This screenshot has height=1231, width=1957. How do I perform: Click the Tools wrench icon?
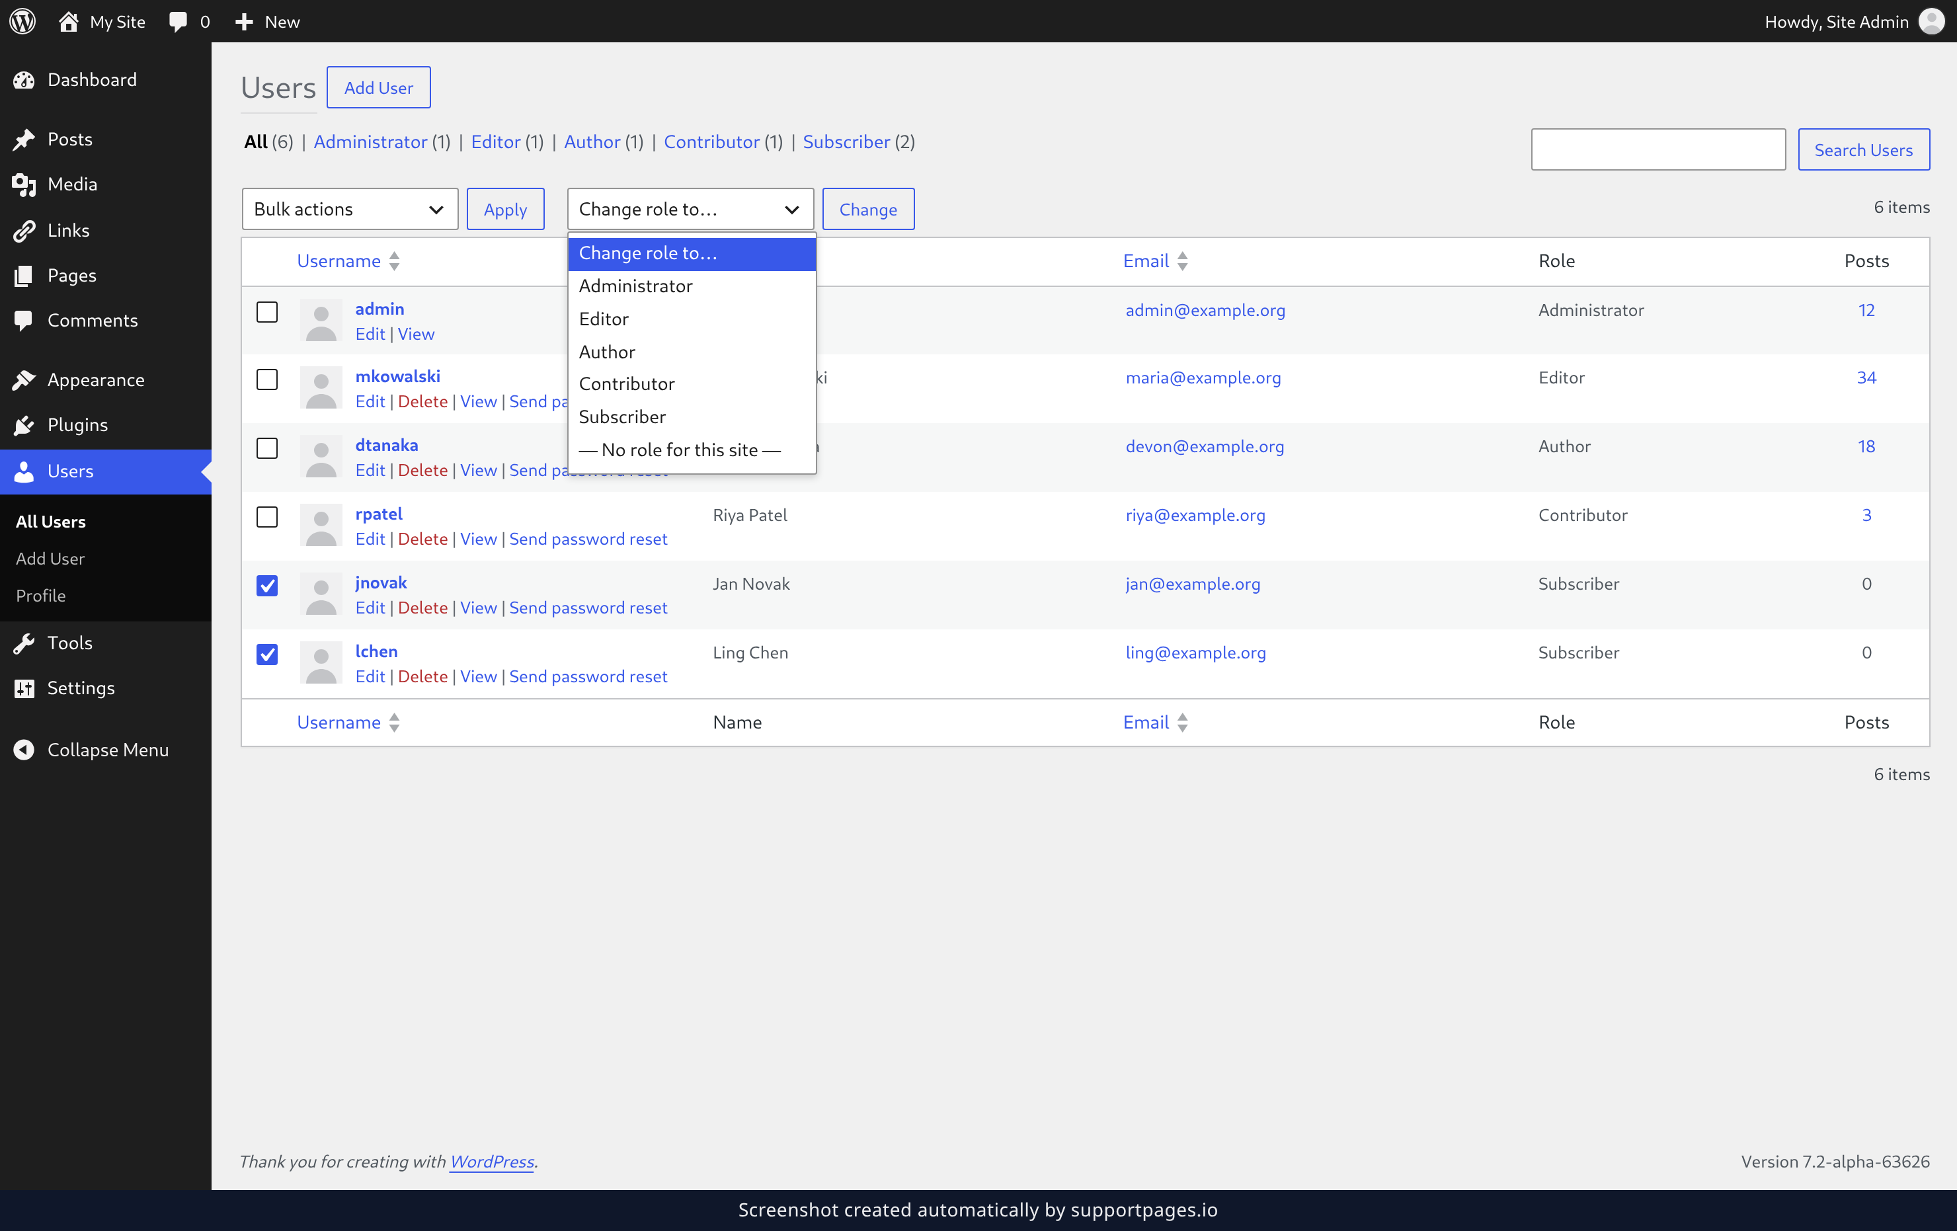(24, 643)
